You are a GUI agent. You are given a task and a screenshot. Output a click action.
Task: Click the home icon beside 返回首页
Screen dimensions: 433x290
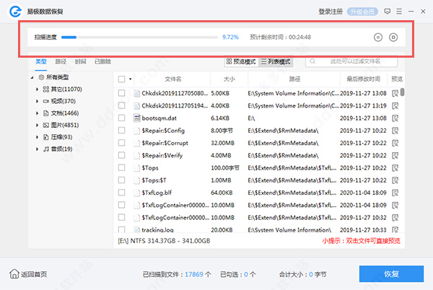click(x=14, y=273)
